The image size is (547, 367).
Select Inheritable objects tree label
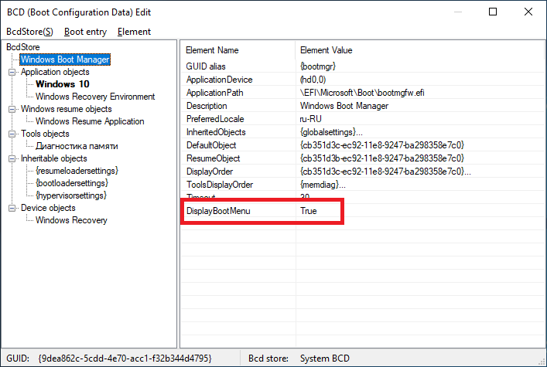(54, 158)
